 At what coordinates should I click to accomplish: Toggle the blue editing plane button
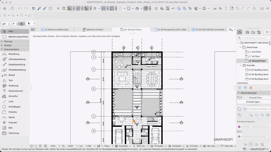(103, 8)
